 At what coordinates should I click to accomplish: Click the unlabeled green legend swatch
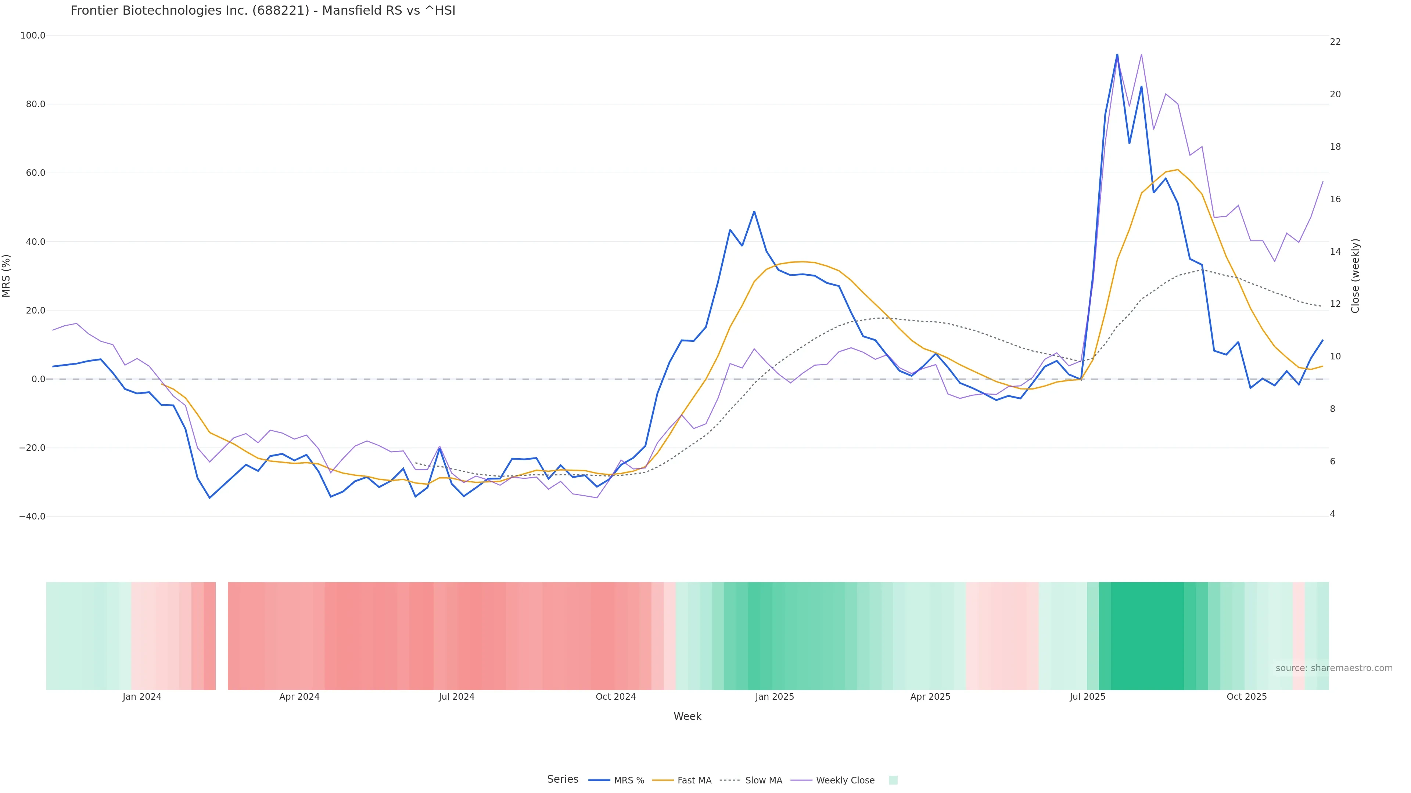coord(893,781)
